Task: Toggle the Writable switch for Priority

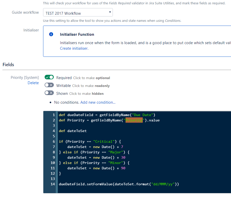Action: tap(49, 85)
